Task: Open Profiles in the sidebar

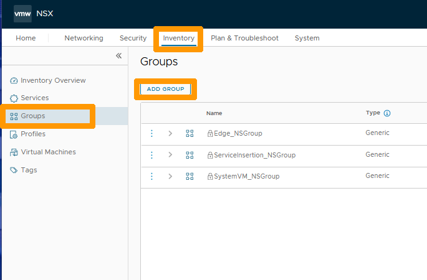Action: 33,134
